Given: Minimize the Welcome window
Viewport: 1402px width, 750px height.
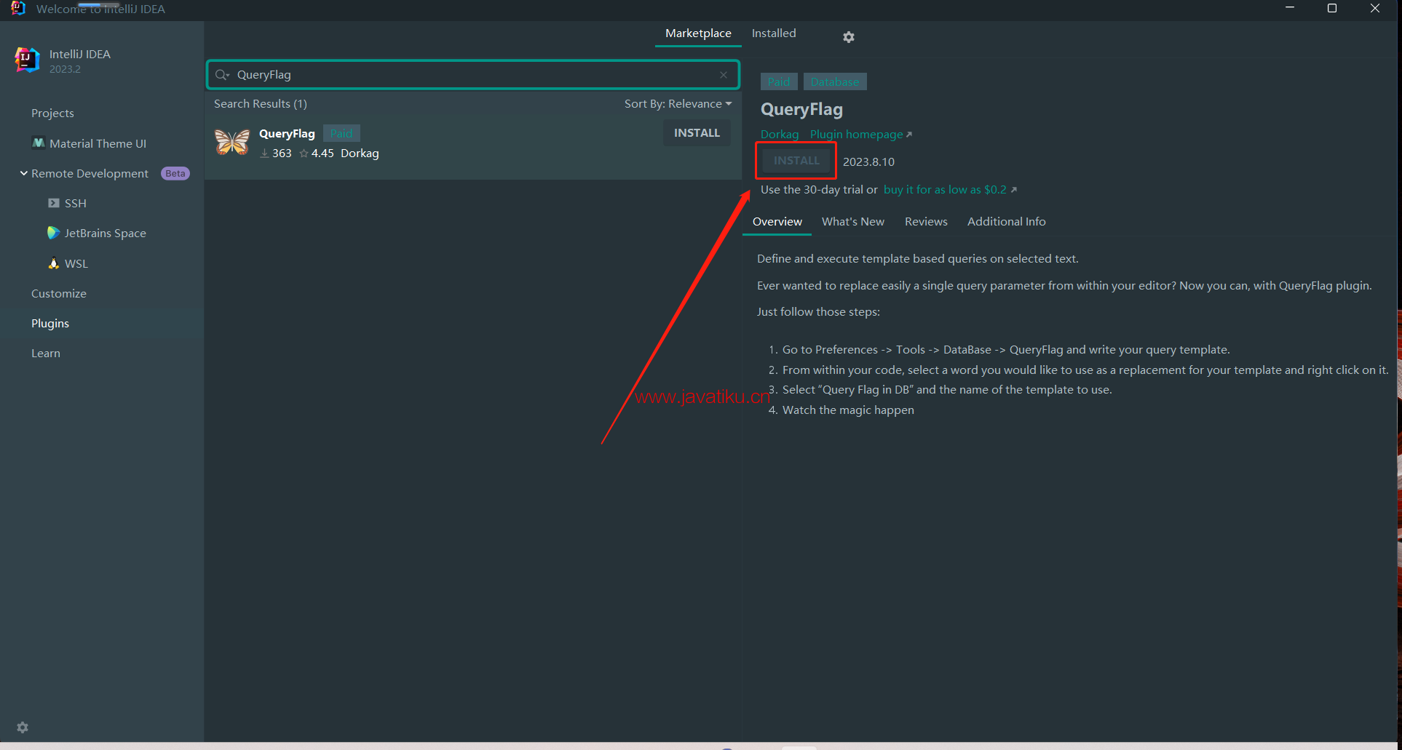Looking at the screenshot, I should pos(1290,8).
